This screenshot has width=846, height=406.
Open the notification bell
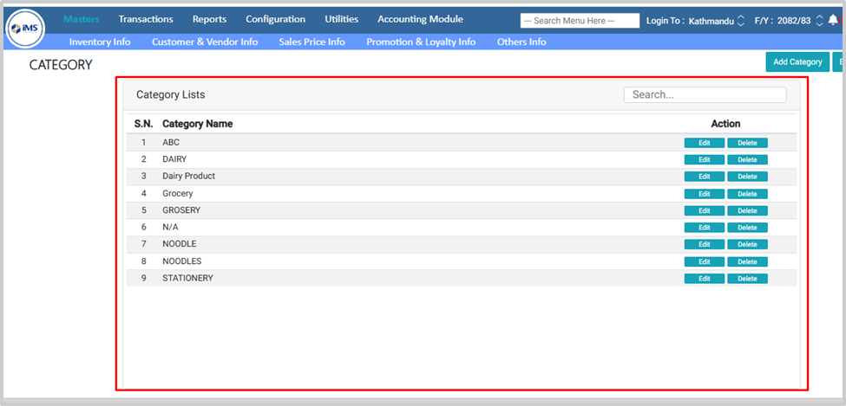833,20
